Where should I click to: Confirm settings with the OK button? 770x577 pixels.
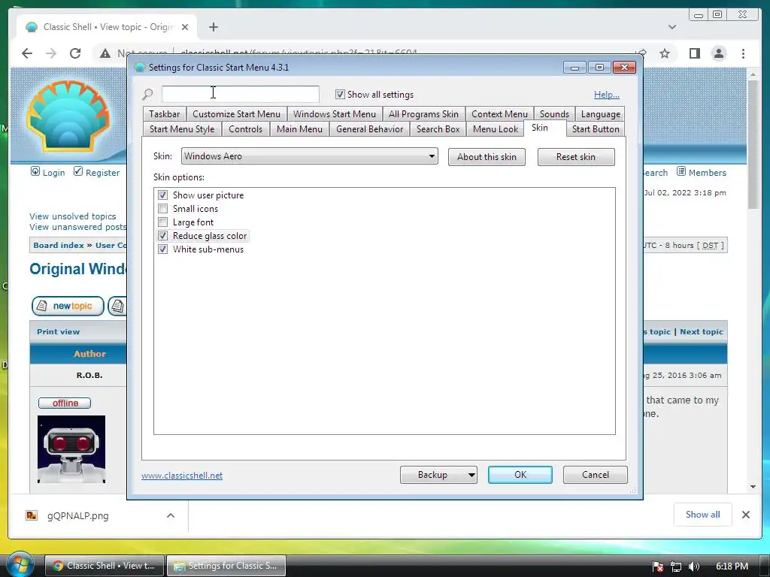click(520, 475)
